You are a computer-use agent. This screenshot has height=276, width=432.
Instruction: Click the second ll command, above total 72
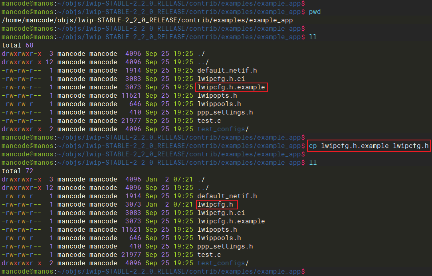click(313, 163)
